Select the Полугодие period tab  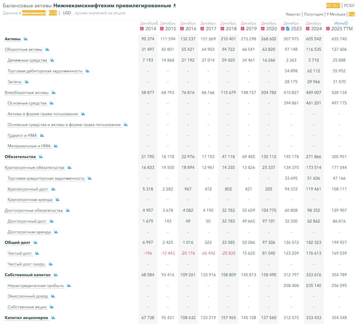tap(313, 14)
